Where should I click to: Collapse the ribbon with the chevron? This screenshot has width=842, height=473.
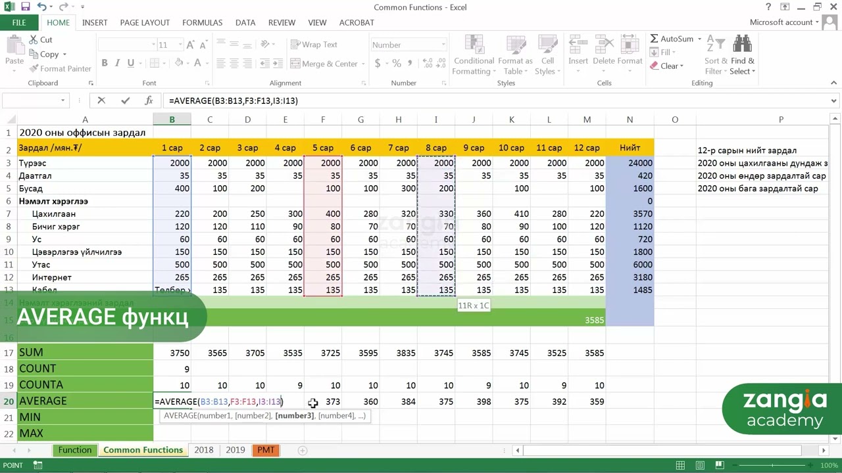coord(833,83)
